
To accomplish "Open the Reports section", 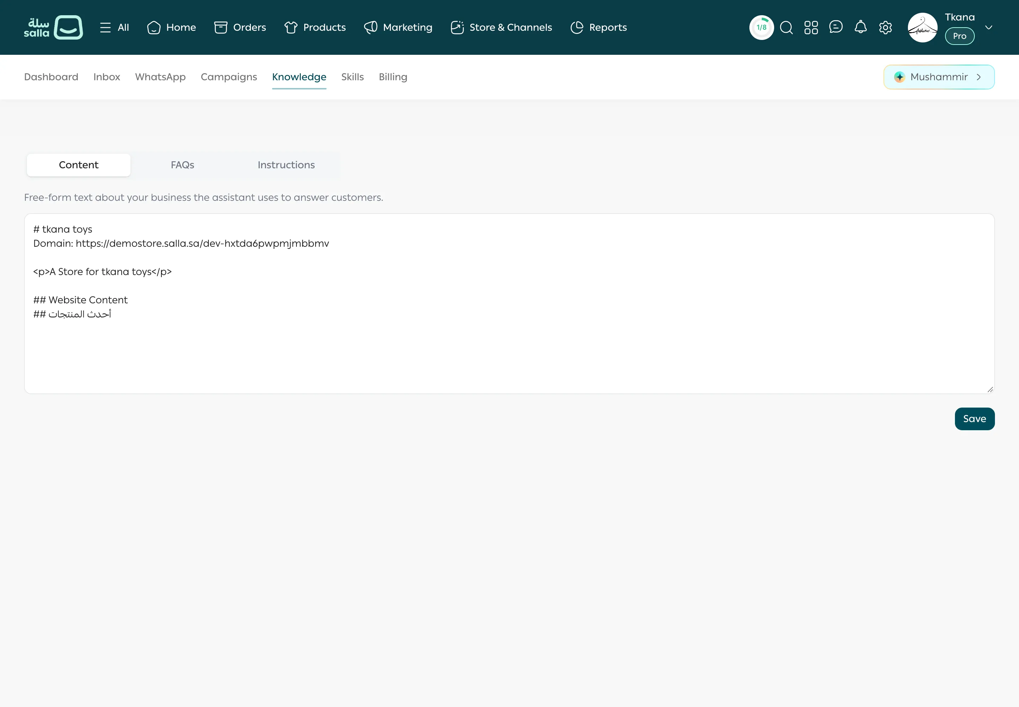I will [x=598, y=28].
